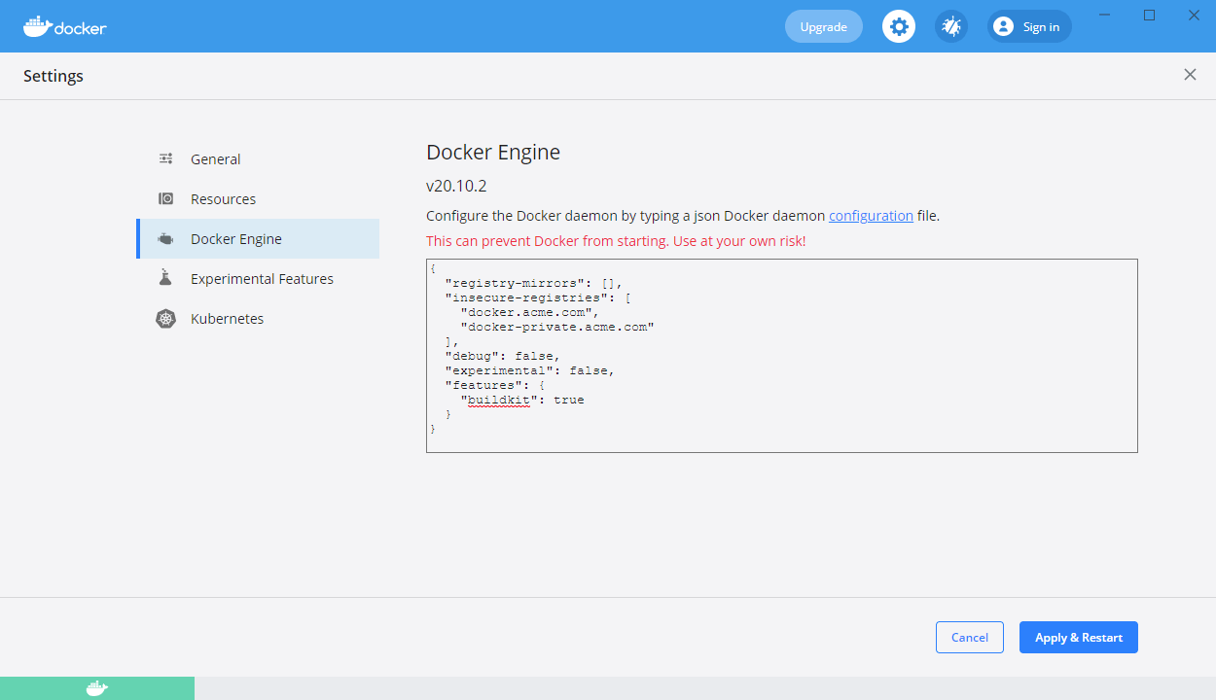
Task: Open Settings via the gear icon
Action: point(899,26)
